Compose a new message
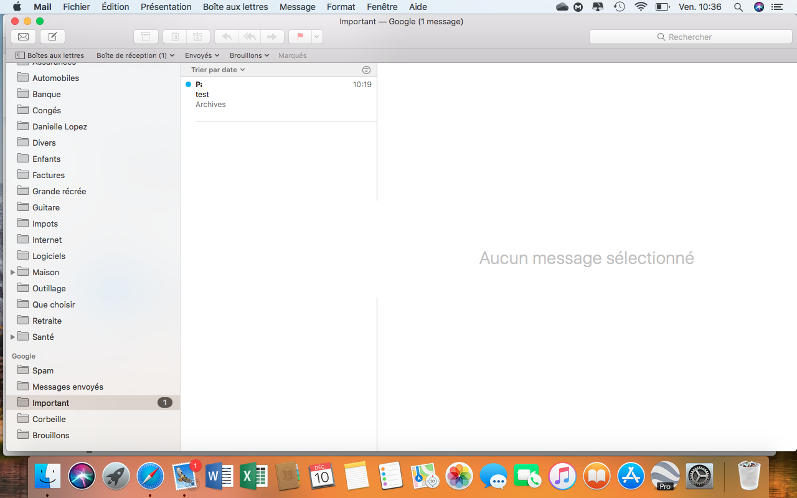The image size is (797, 498). [53, 37]
